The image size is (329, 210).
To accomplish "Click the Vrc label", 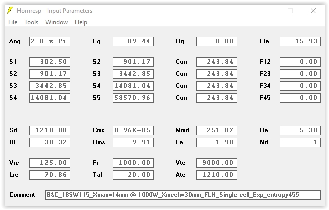I will [x=14, y=163].
